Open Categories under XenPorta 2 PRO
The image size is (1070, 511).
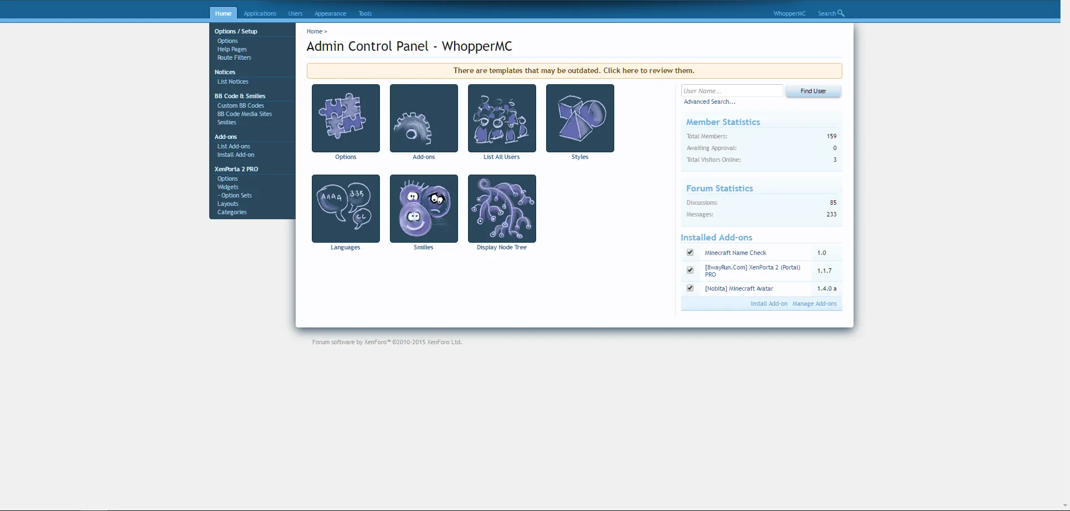point(232,213)
